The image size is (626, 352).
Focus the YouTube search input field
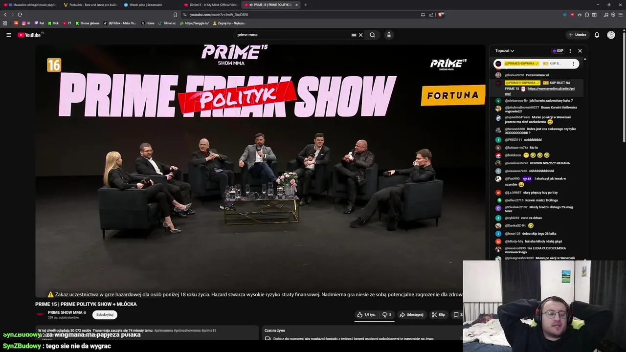[292, 35]
